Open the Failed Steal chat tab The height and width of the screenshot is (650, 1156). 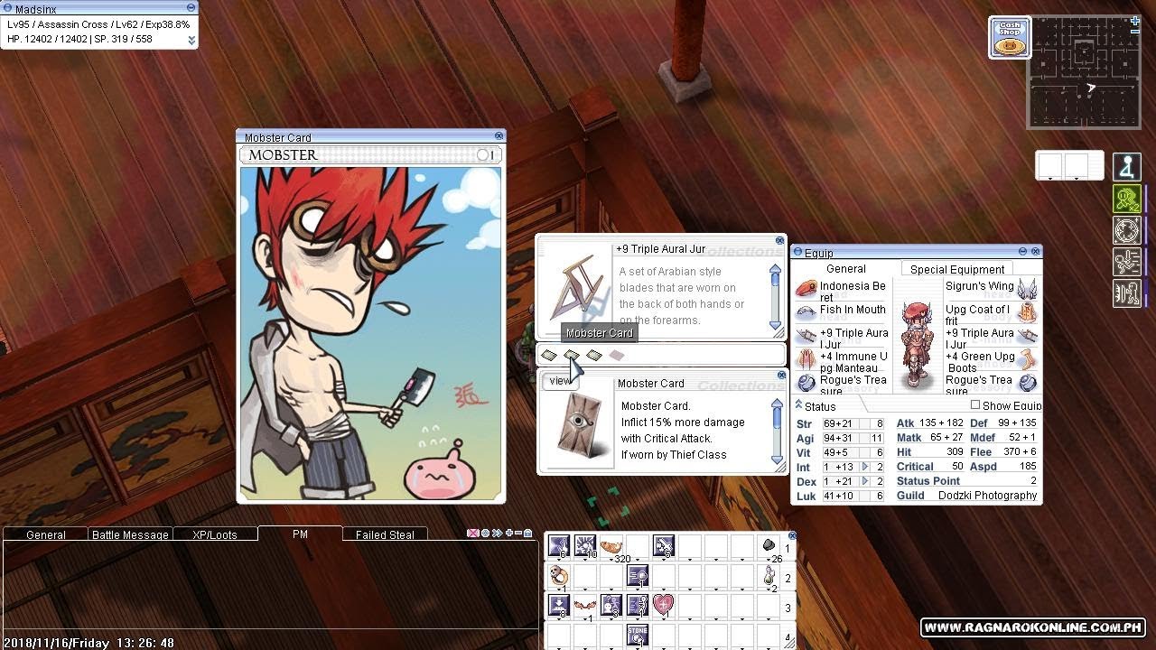tap(385, 534)
